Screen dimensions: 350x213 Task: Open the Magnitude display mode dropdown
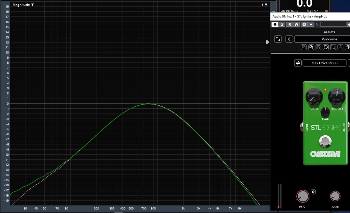(x=23, y=5)
